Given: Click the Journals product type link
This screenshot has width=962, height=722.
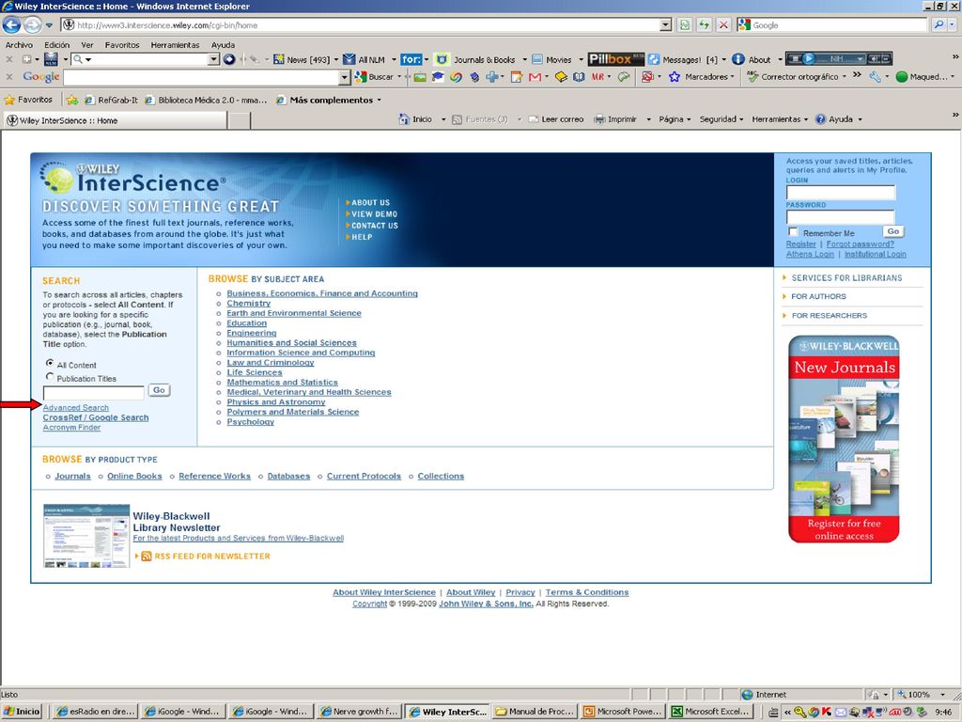Looking at the screenshot, I should 72,476.
